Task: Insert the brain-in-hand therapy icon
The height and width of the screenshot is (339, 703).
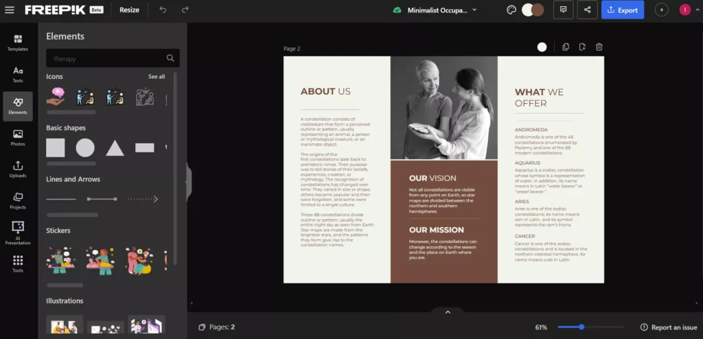Action: [55, 96]
